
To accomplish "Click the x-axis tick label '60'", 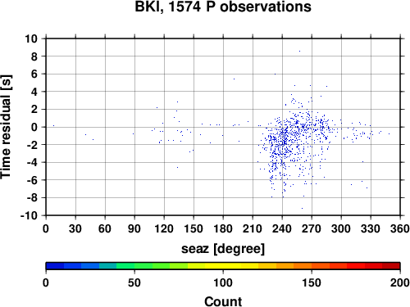I will [x=105, y=228].
